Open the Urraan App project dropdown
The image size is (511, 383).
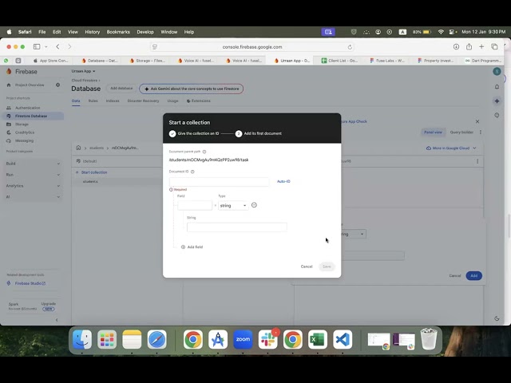point(83,71)
